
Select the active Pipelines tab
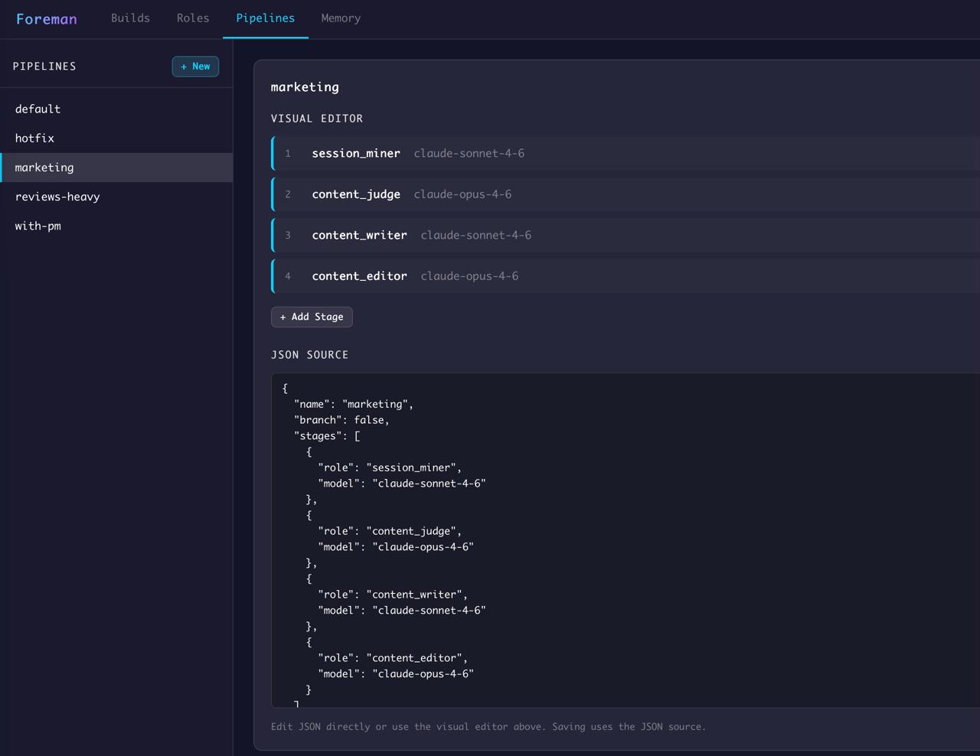[265, 18]
